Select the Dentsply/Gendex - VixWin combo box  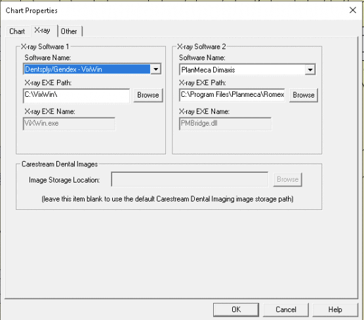[92, 69]
